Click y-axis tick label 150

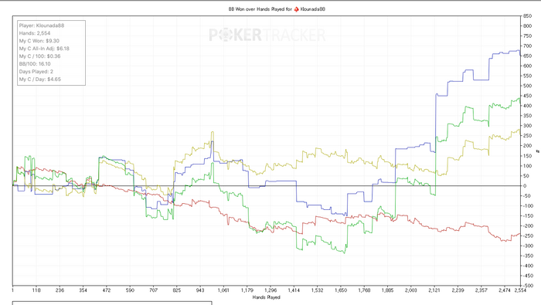click(527, 156)
